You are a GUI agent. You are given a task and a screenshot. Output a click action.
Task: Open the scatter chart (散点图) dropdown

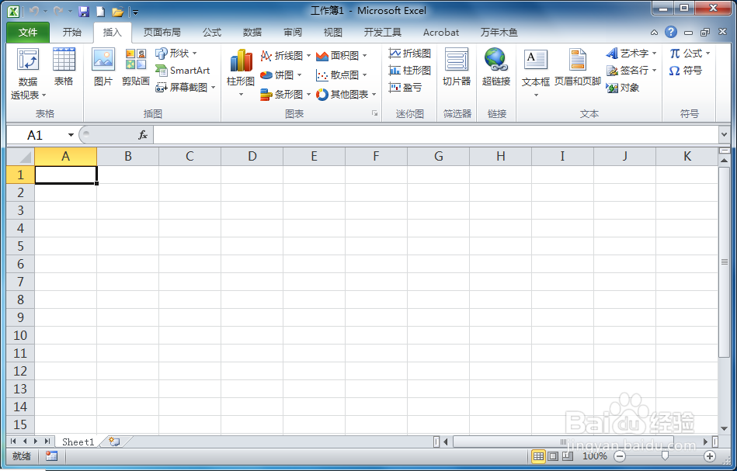(341, 75)
